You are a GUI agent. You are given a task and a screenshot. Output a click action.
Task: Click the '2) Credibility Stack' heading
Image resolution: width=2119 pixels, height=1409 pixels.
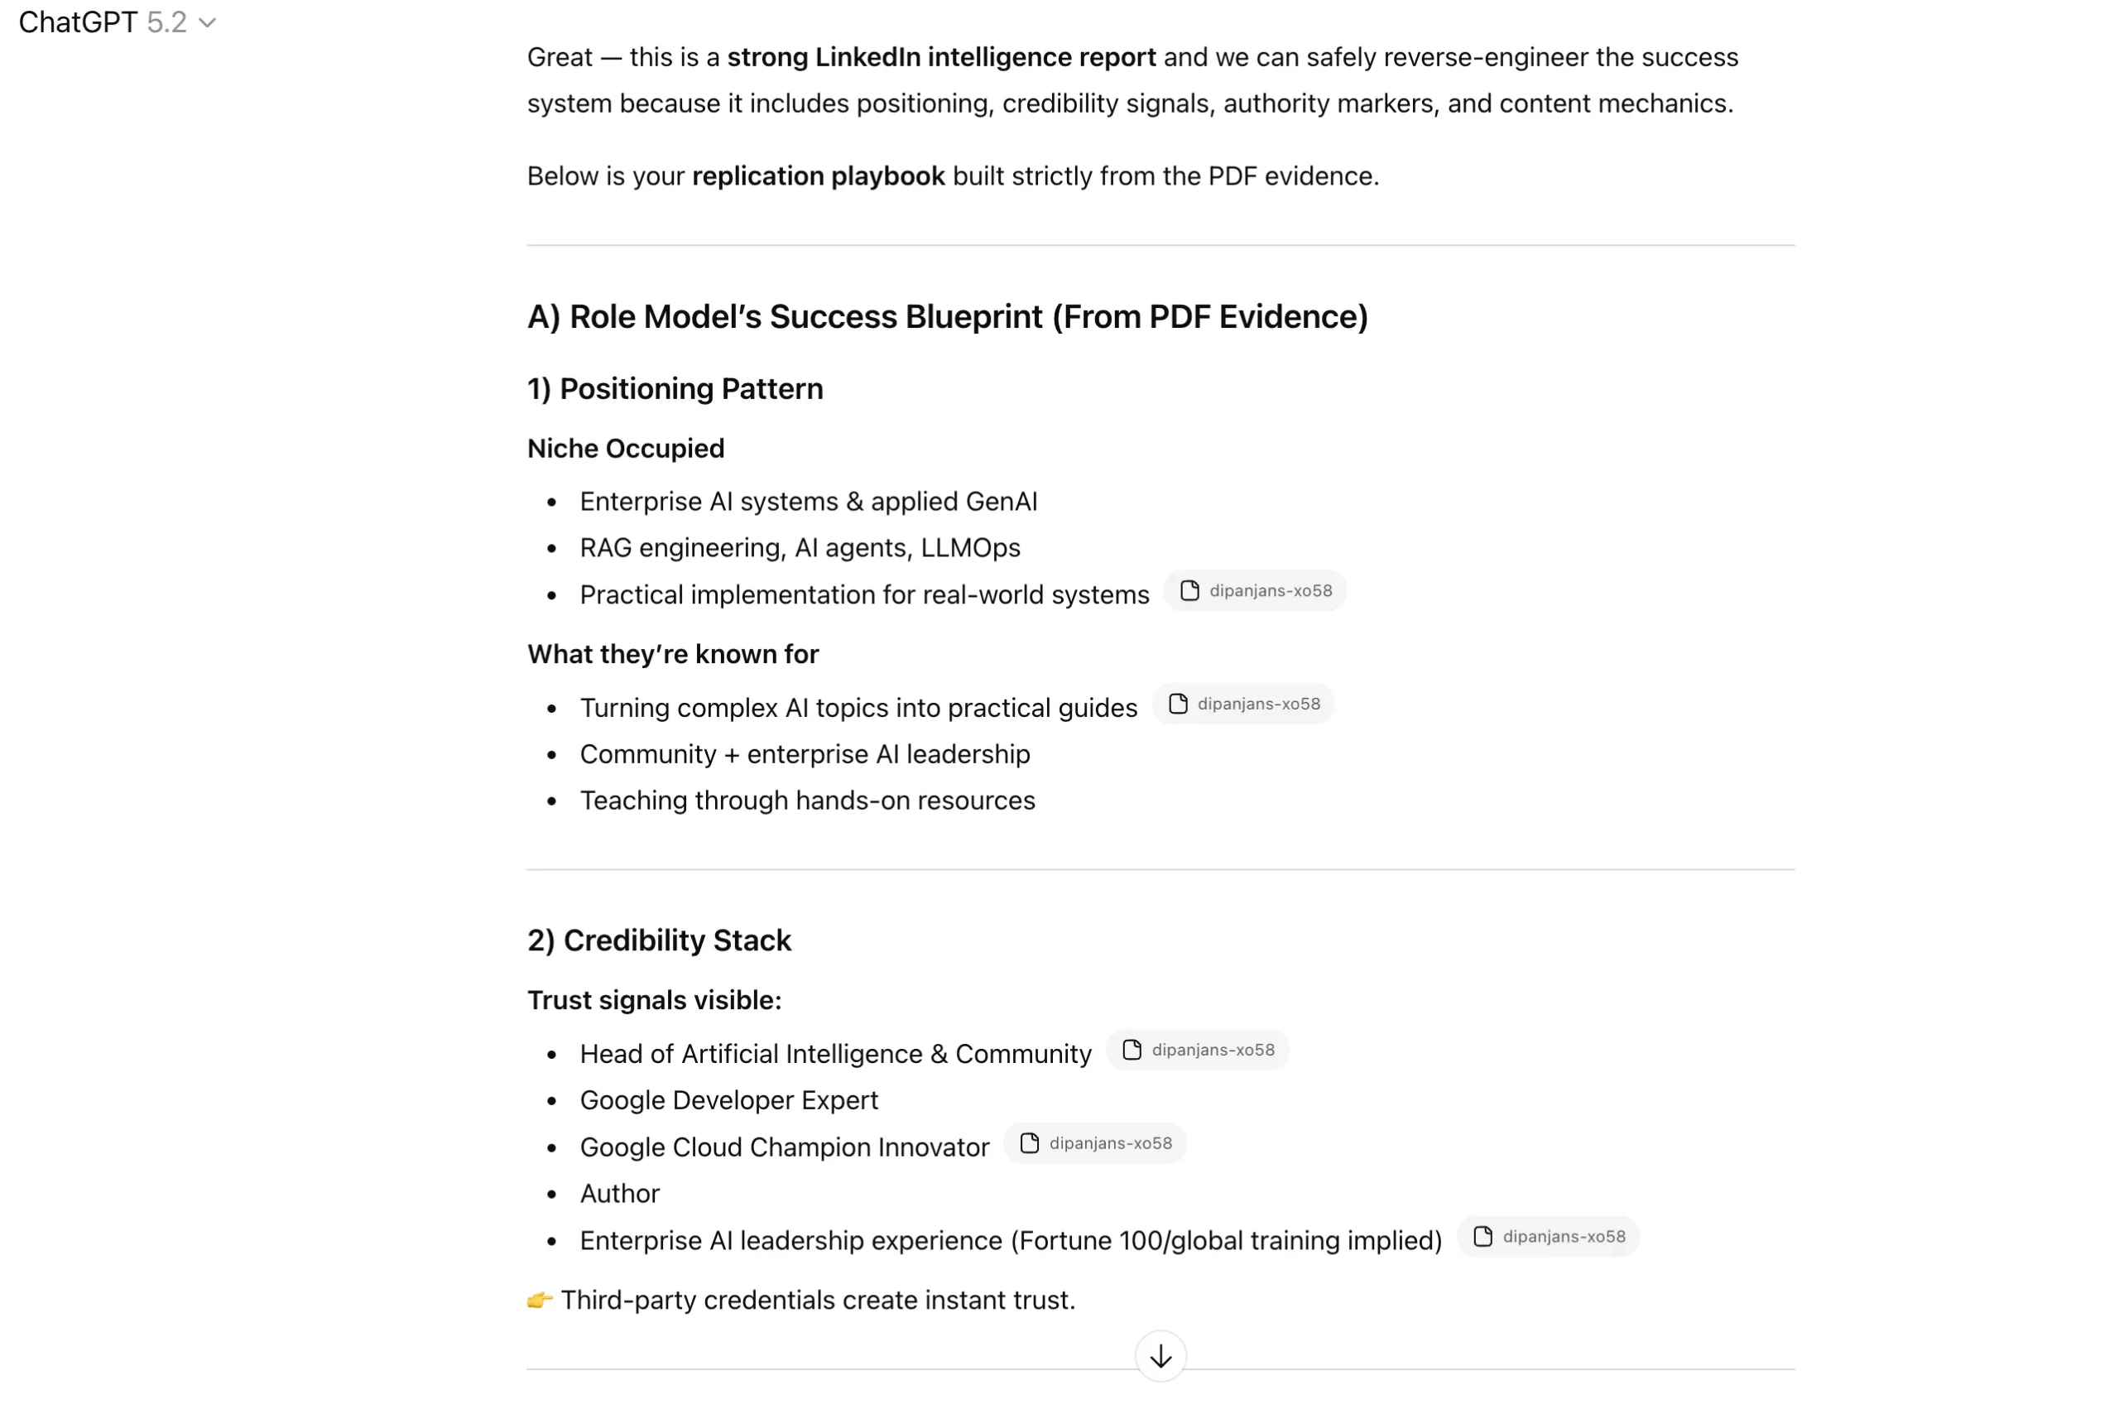tap(658, 940)
